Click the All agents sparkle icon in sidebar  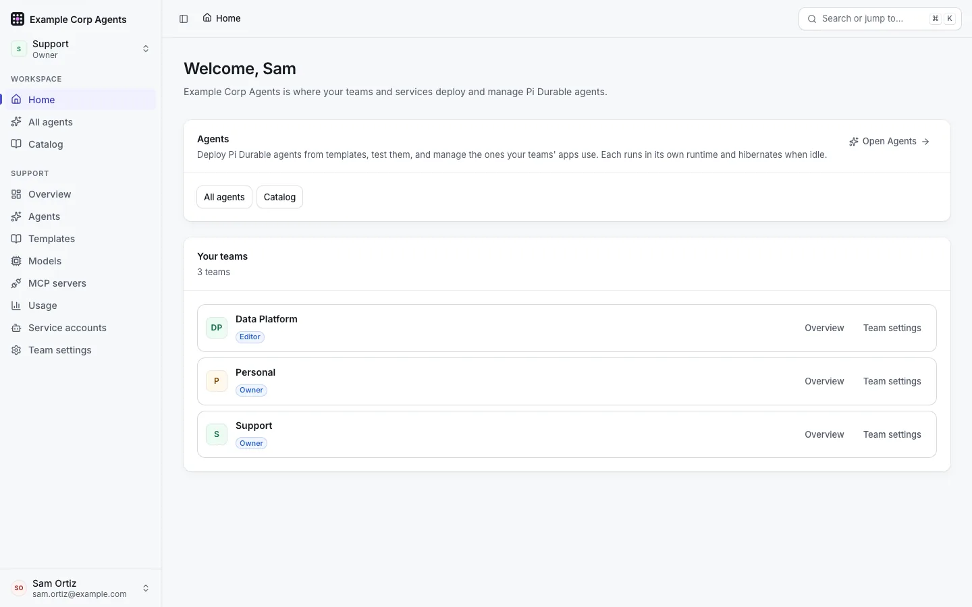click(x=16, y=121)
